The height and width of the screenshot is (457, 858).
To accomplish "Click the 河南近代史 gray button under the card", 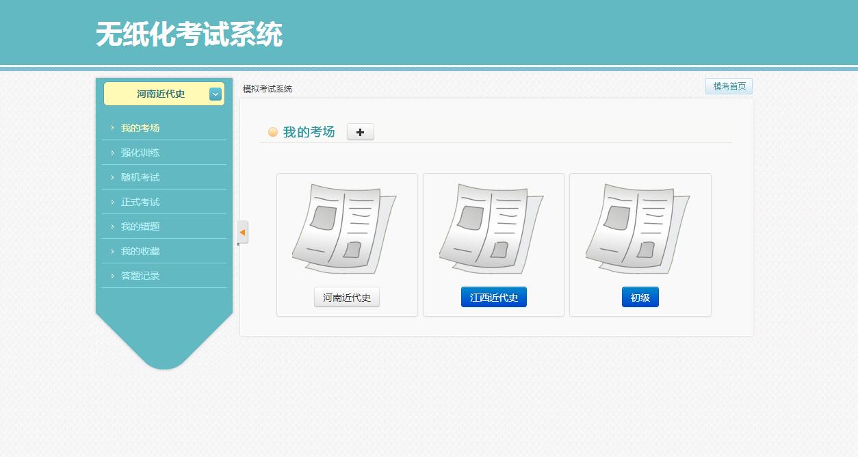I will (x=347, y=298).
